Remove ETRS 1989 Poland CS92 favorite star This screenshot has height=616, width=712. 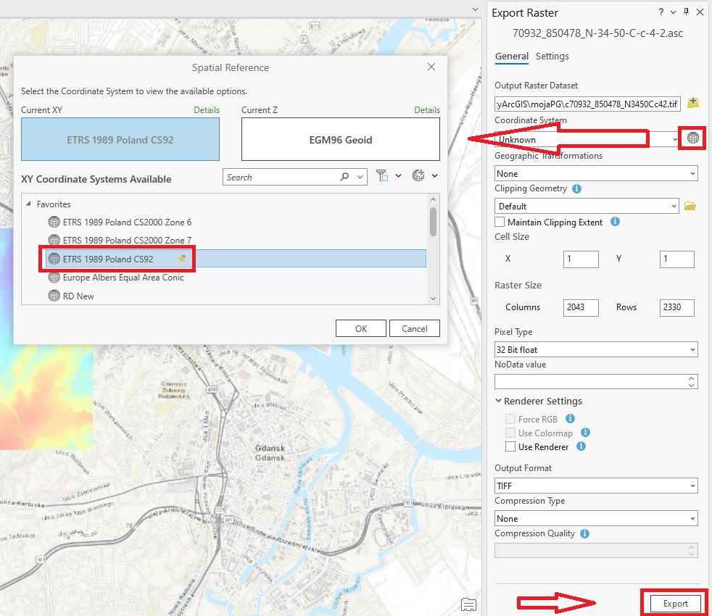182,259
